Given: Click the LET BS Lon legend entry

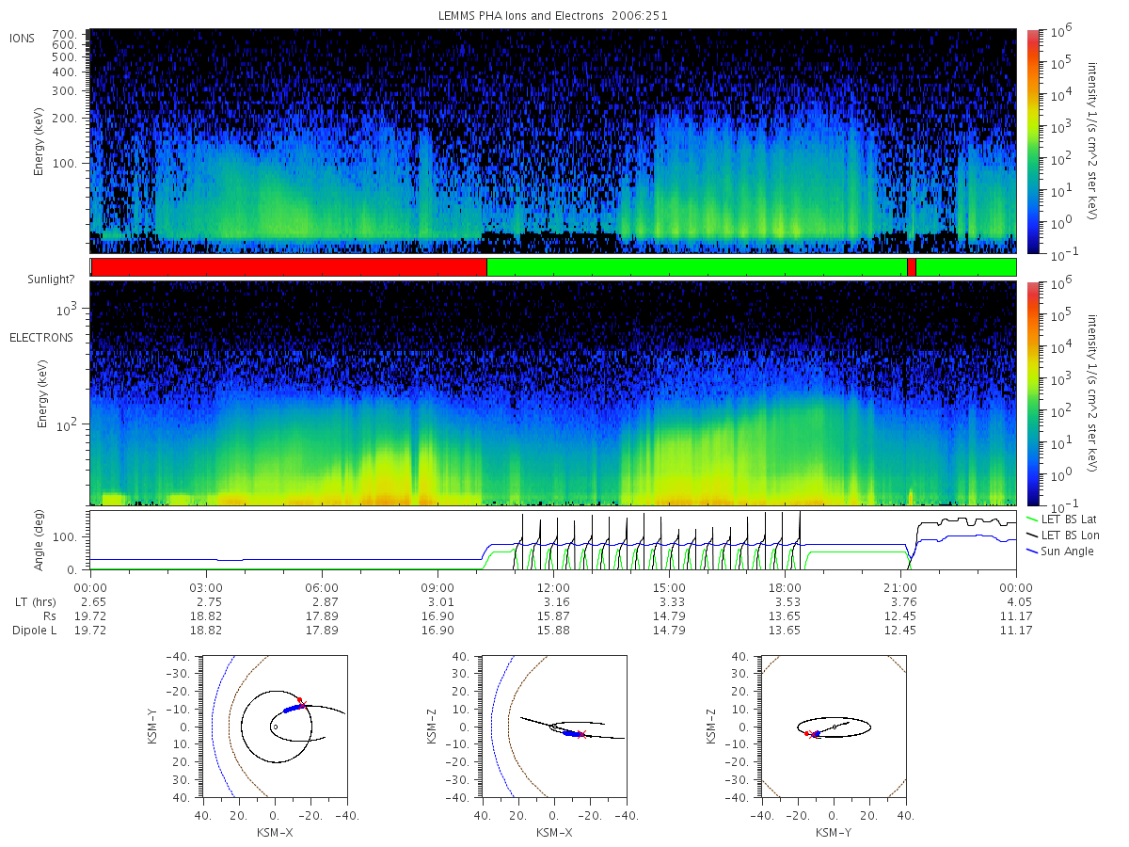Looking at the screenshot, I should pos(1063,535).
